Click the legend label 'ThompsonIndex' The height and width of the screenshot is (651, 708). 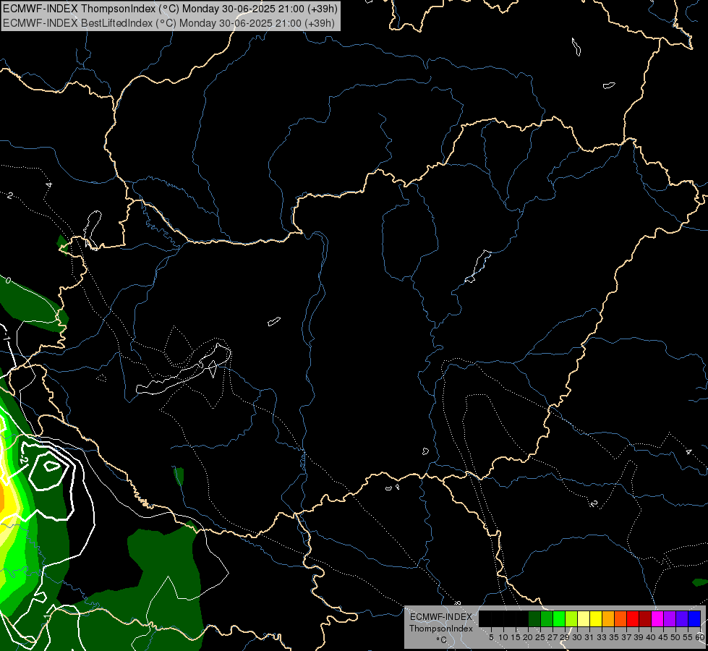tap(441, 629)
